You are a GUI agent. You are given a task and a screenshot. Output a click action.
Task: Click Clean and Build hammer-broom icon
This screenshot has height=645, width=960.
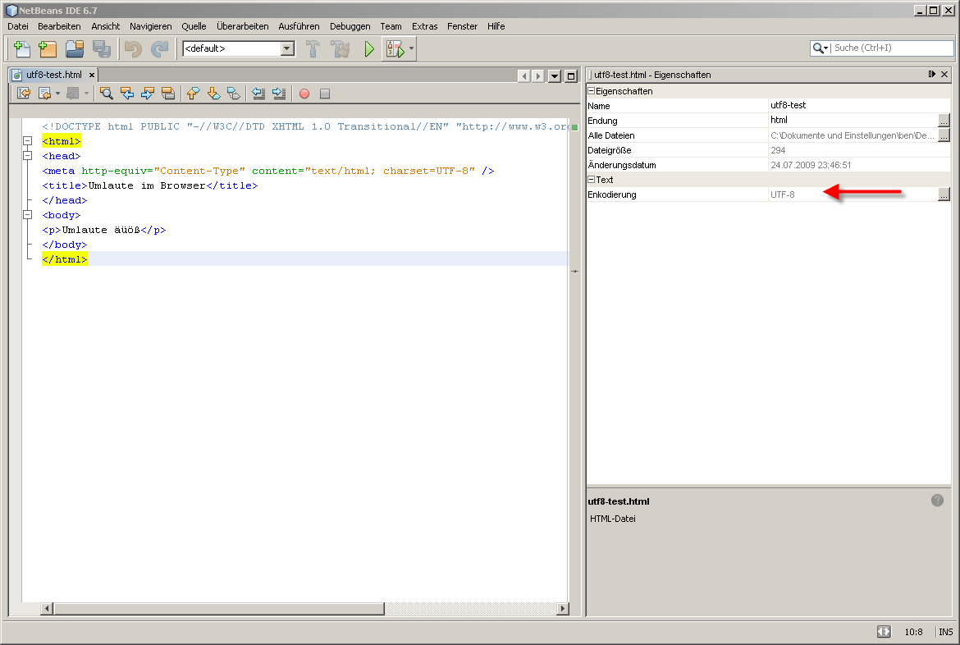[x=340, y=48]
